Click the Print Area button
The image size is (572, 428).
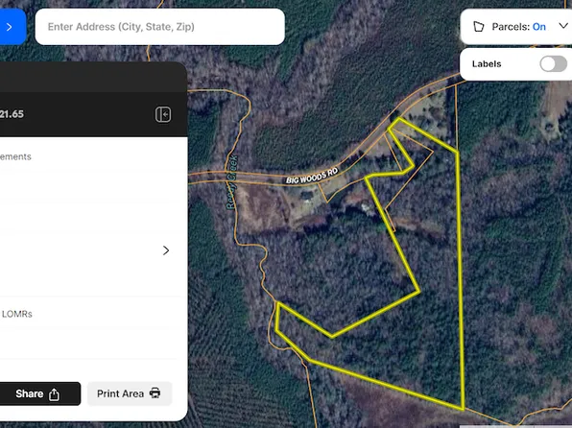tap(130, 393)
